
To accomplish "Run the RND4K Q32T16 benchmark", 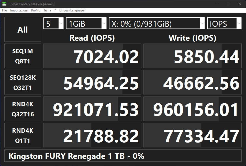I will tap(23, 109).
